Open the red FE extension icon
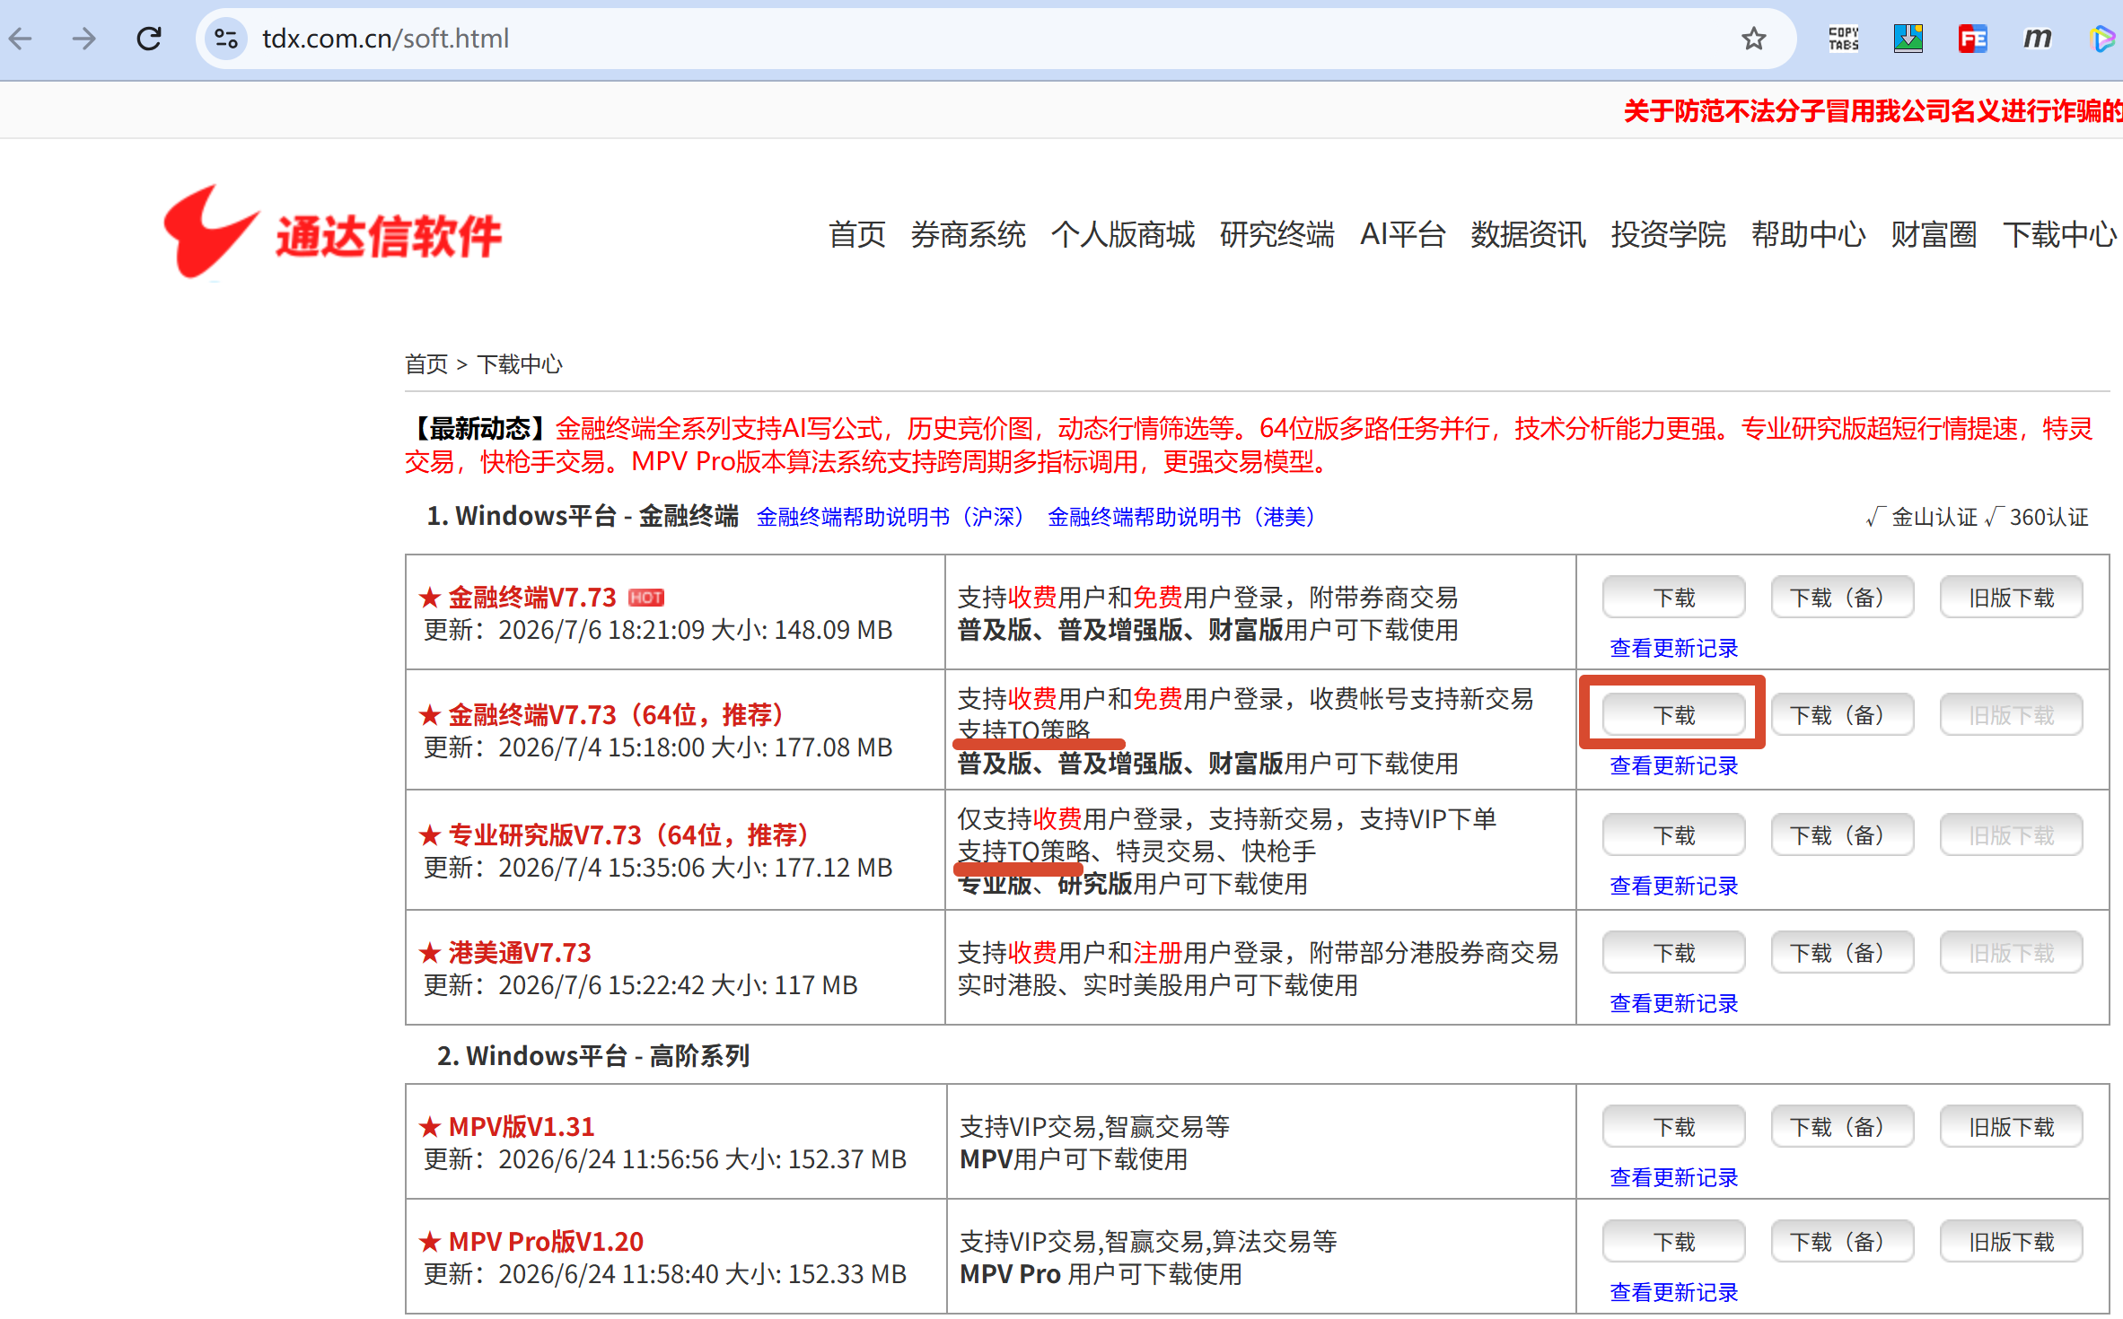Image resolution: width=2123 pixels, height=1319 pixels. [x=1973, y=39]
